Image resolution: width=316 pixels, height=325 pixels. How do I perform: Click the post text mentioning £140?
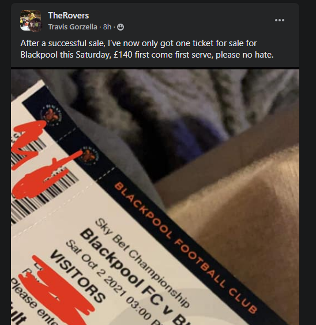tap(147, 55)
